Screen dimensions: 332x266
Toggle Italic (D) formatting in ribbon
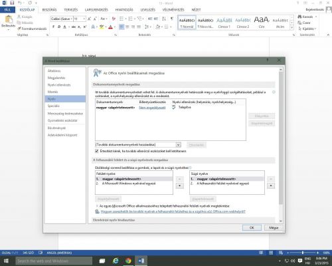59,27
